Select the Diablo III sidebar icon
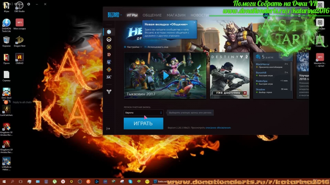Screen dimensions: 330x185 (x=109, y=55)
